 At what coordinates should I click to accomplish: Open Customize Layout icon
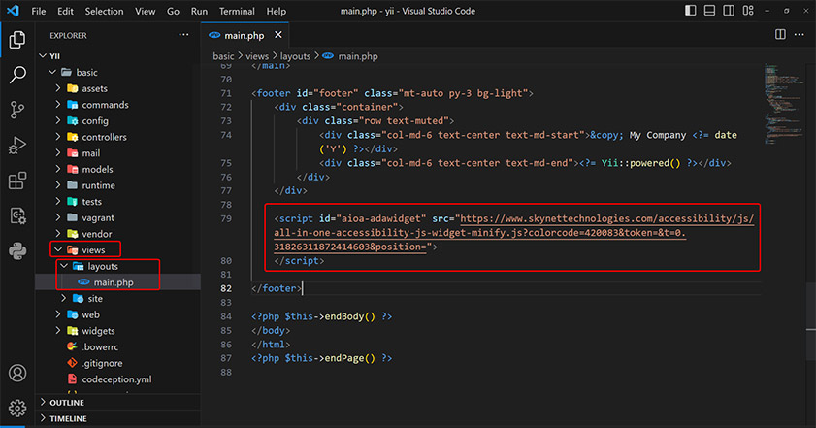748,11
